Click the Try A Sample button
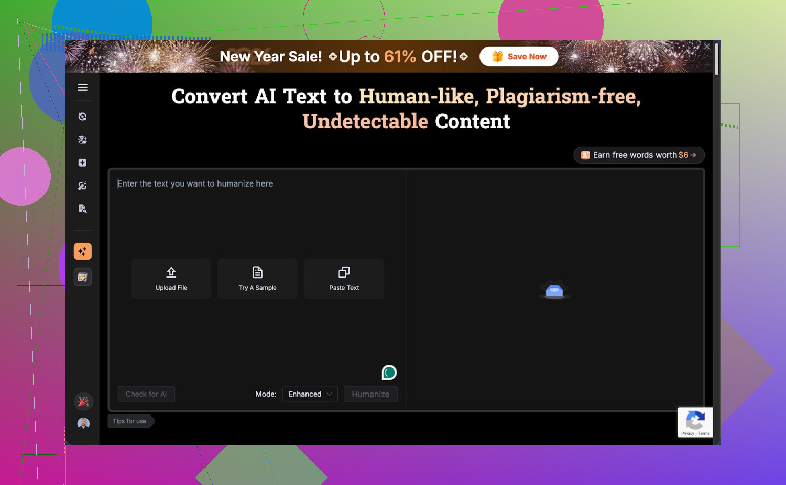Screen dimensions: 786x485 point(257,279)
